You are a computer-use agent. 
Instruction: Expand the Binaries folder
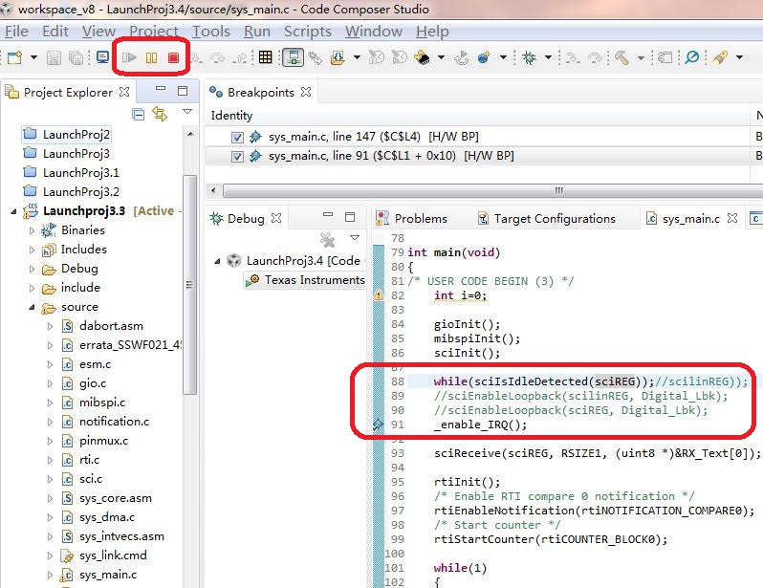point(33,230)
